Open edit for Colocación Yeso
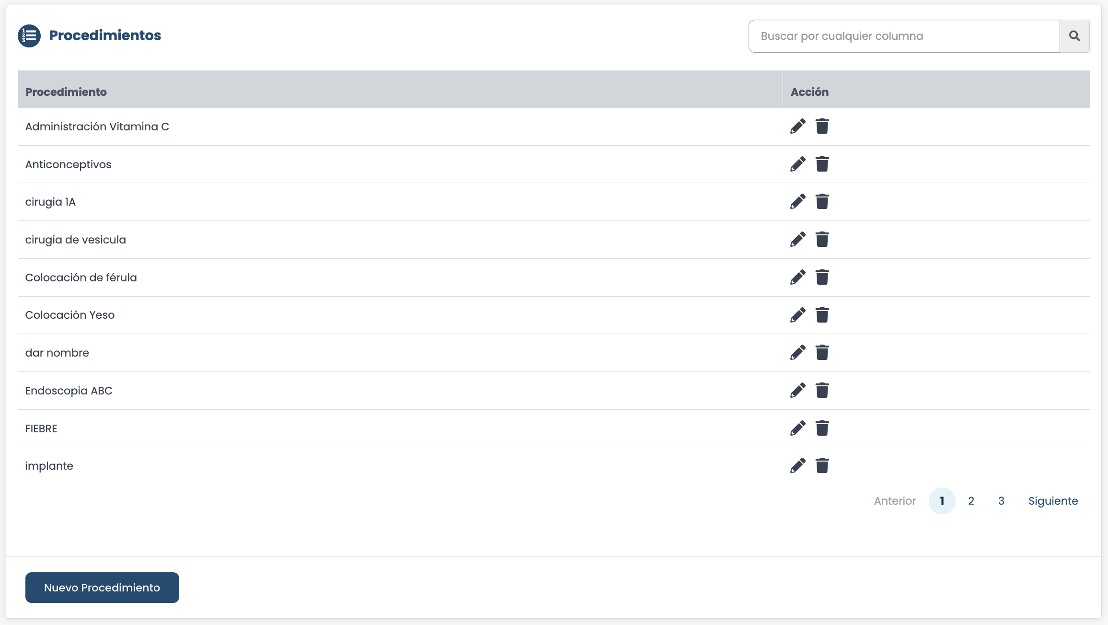This screenshot has width=1108, height=625. click(798, 315)
